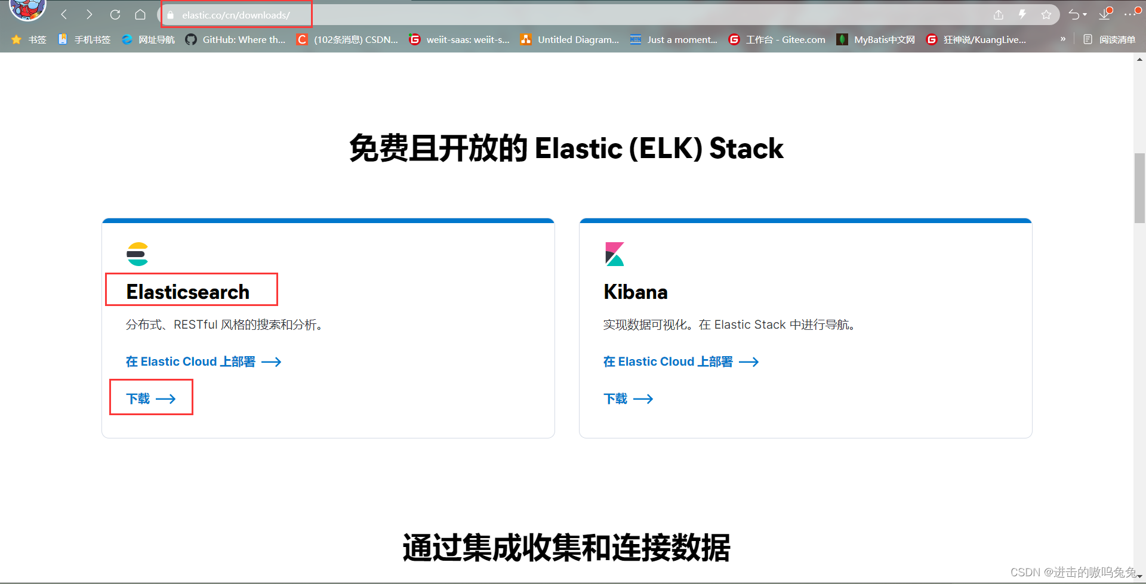
Task: Open the Untitled Diagram bookmark
Action: point(569,39)
